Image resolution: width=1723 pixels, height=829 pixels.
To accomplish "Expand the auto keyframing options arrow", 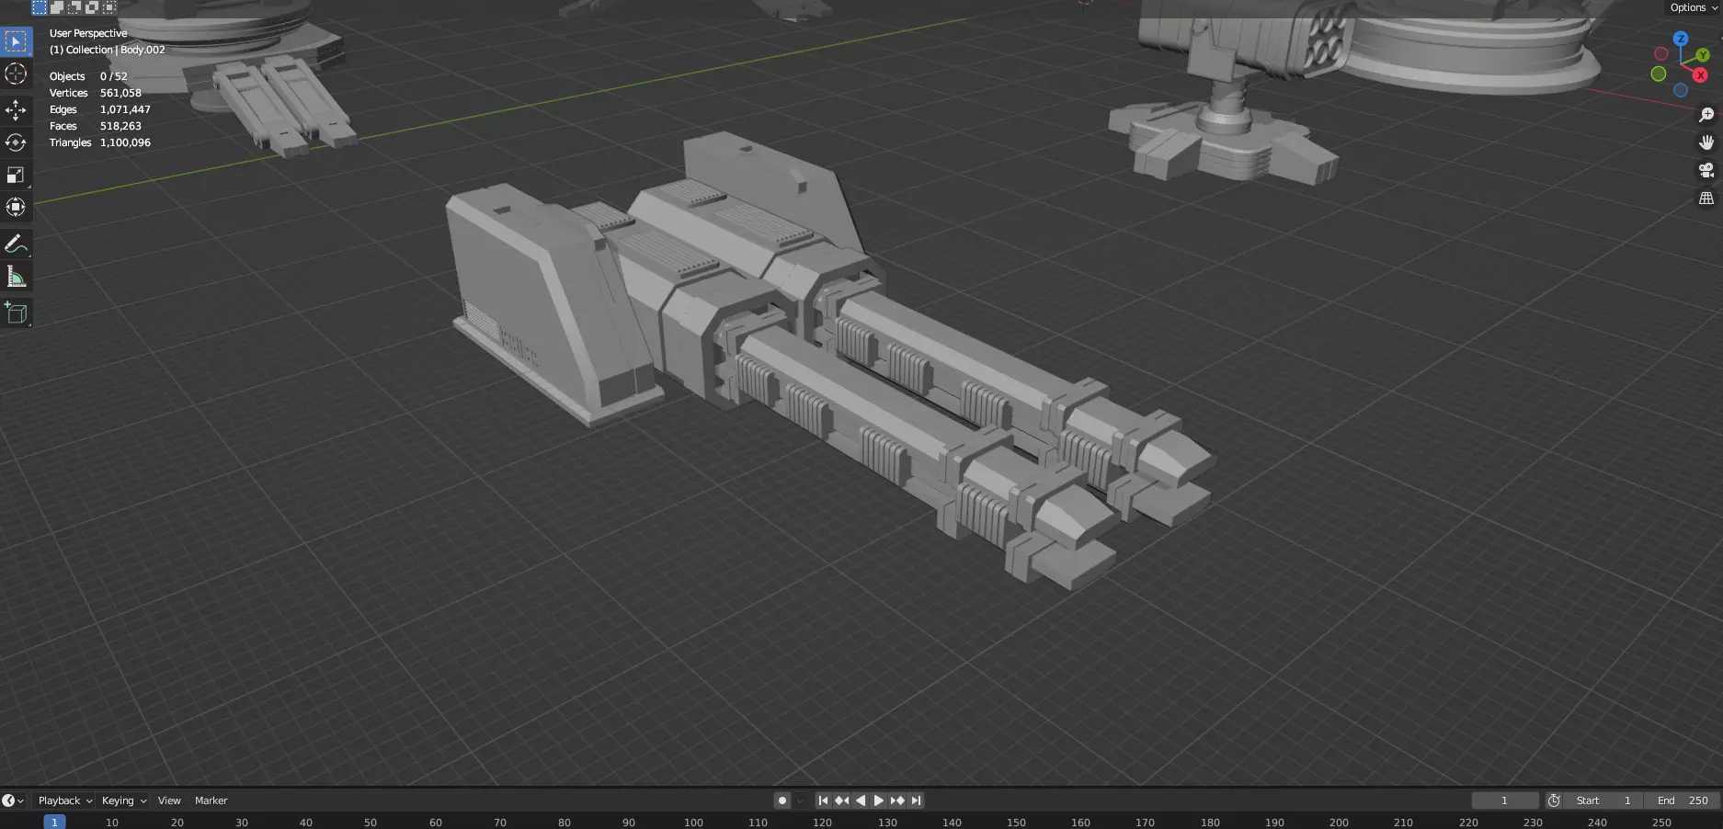I will 800,801.
